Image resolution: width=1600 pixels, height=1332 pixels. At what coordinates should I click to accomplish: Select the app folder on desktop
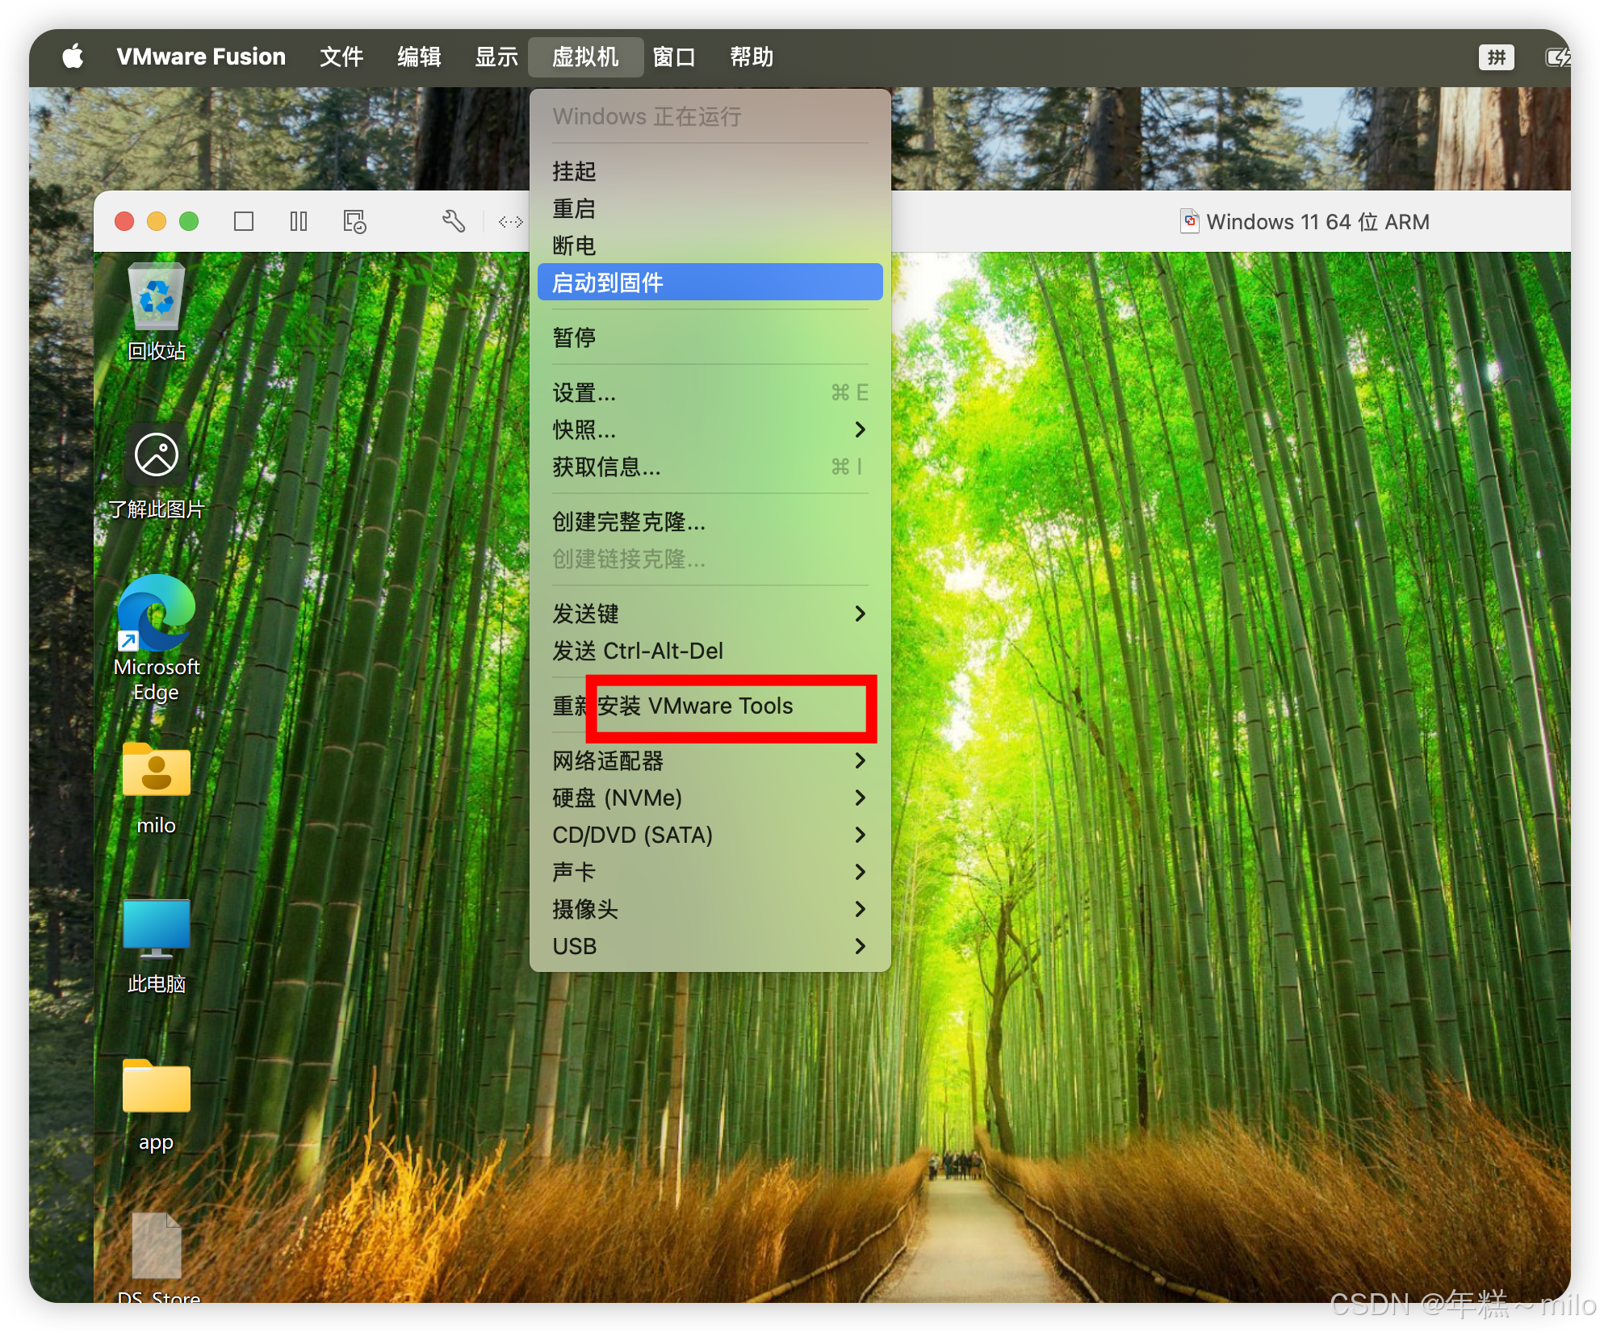(x=157, y=1088)
